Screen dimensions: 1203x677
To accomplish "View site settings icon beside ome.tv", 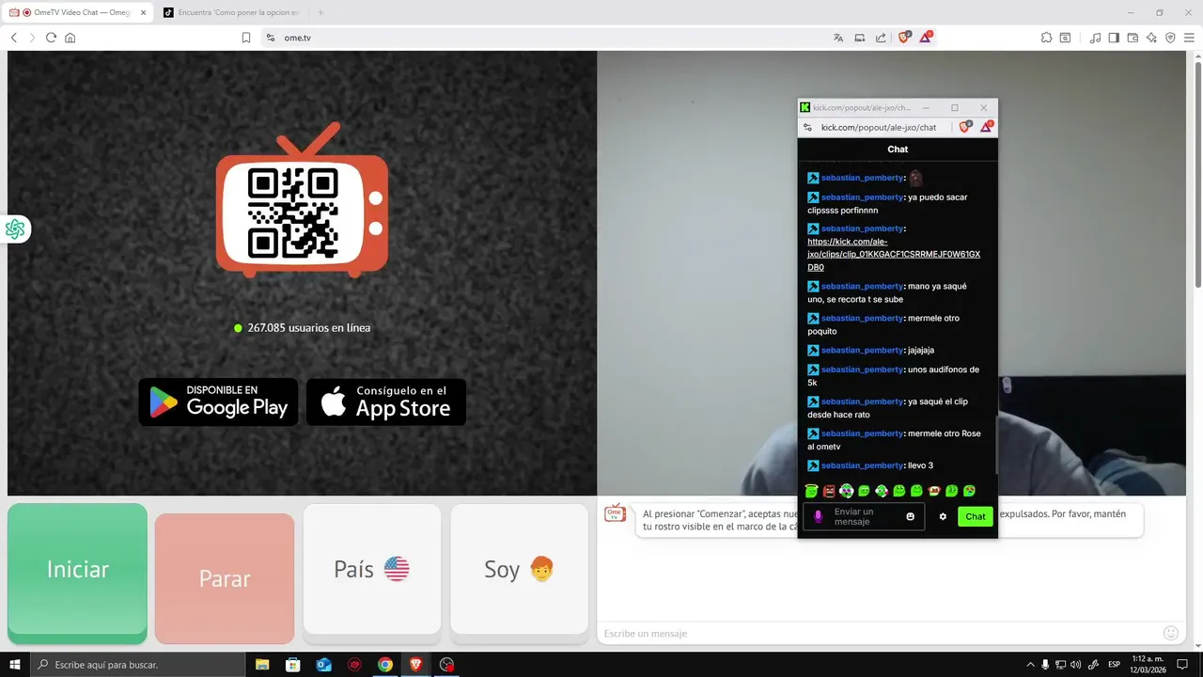I will 271,38.
